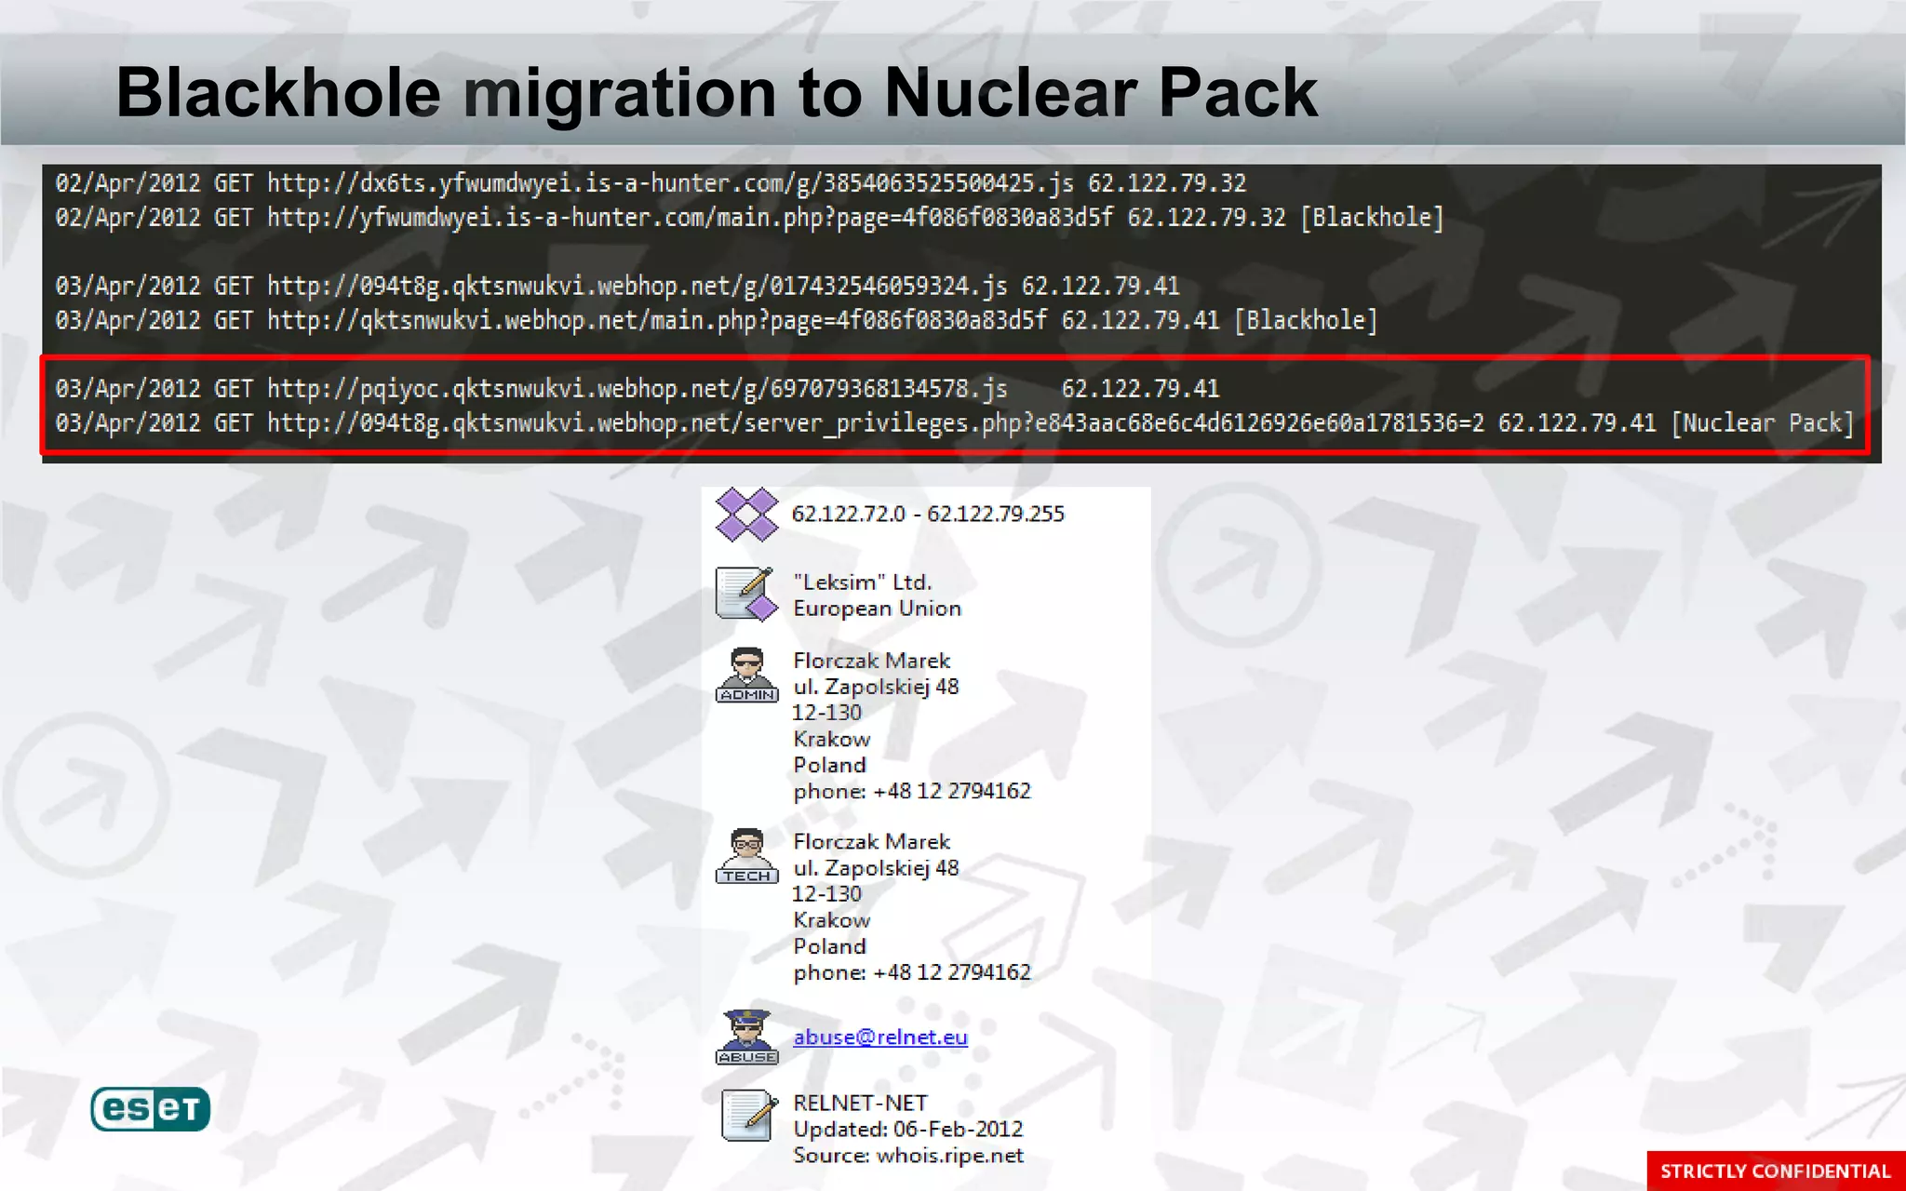Click the yfwumdwyei.is-a-hunter.com/main.php log line
The image size is (1906, 1191).
coord(749,218)
